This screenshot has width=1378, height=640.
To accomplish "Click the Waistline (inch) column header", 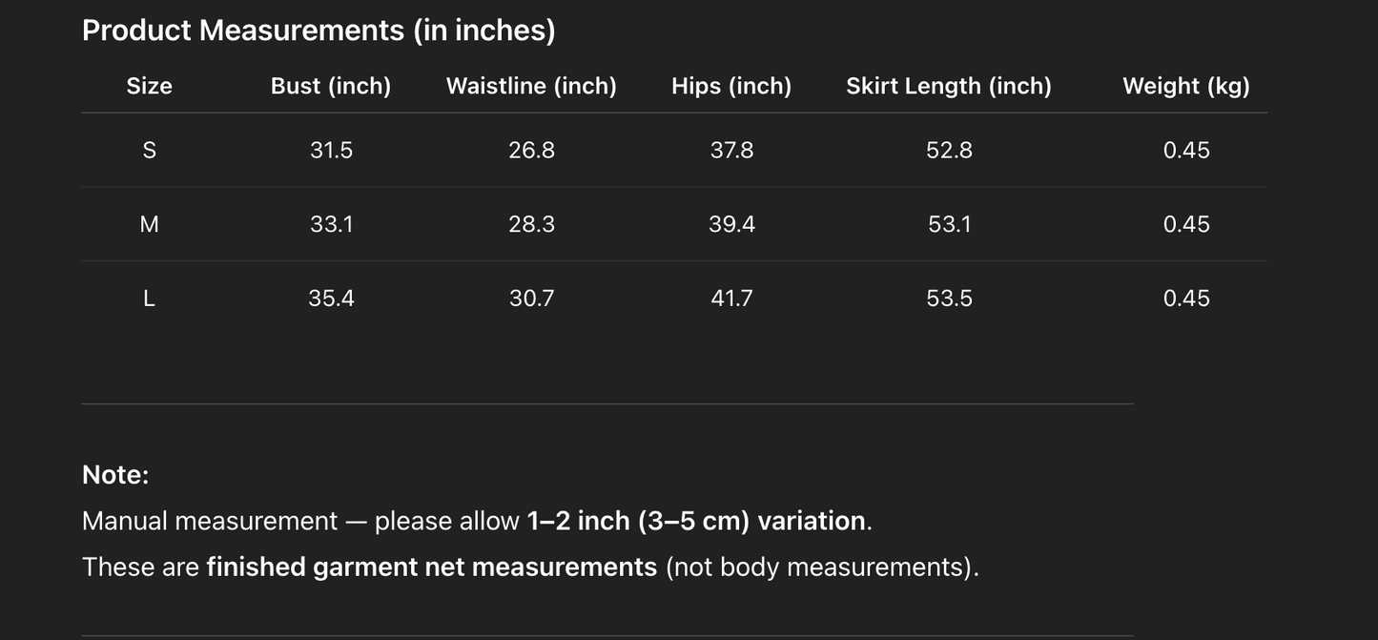I will click(531, 86).
